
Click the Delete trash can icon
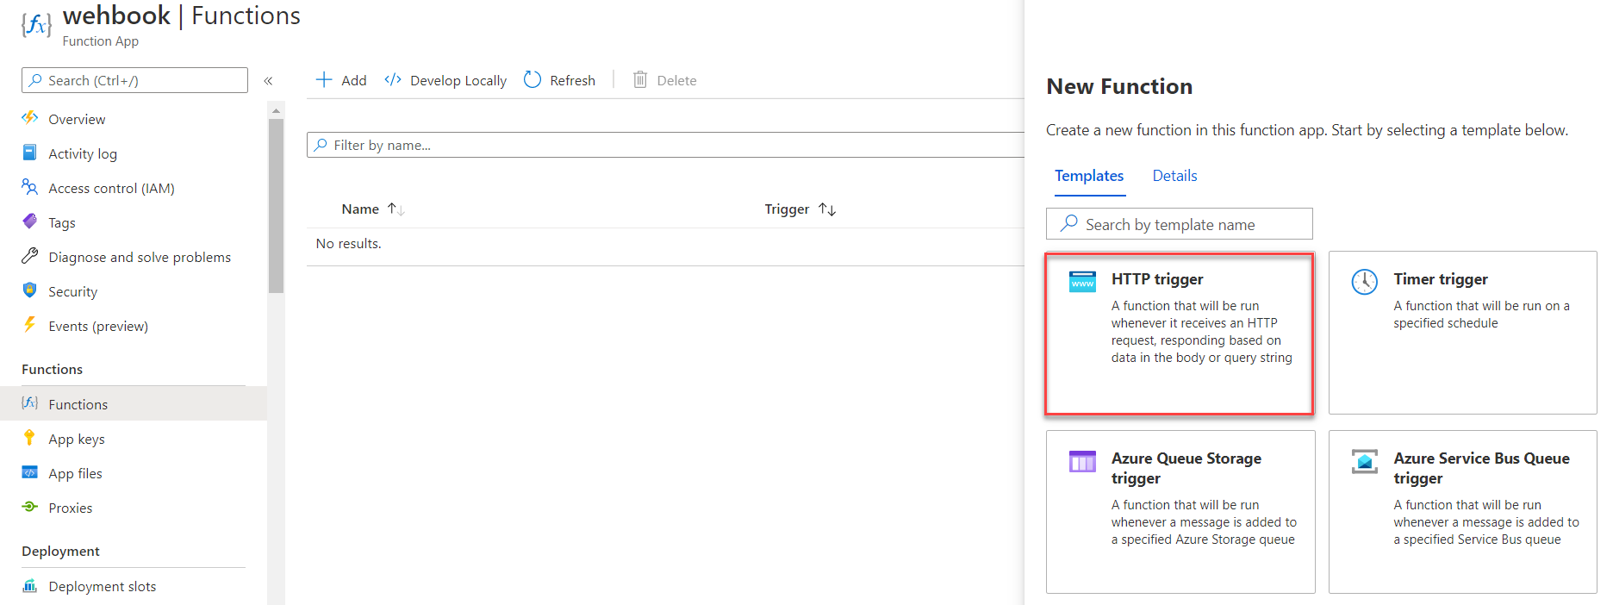640,80
